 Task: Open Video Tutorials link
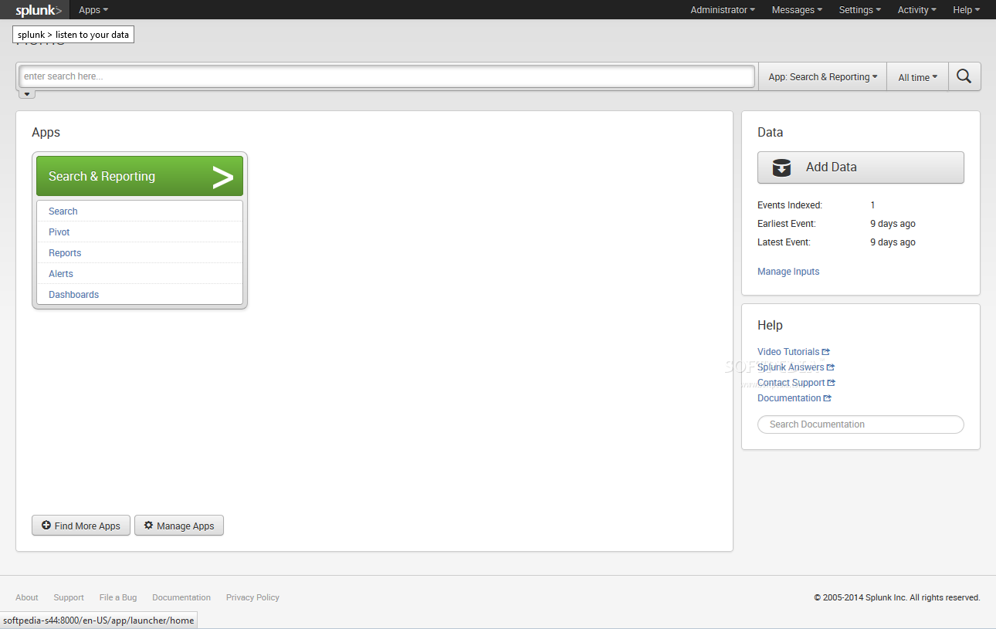[x=788, y=352]
